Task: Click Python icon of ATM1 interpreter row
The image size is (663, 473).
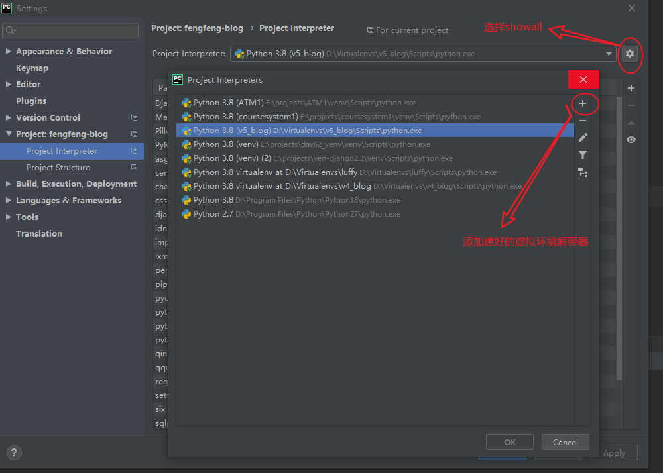Action: [x=186, y=103]
